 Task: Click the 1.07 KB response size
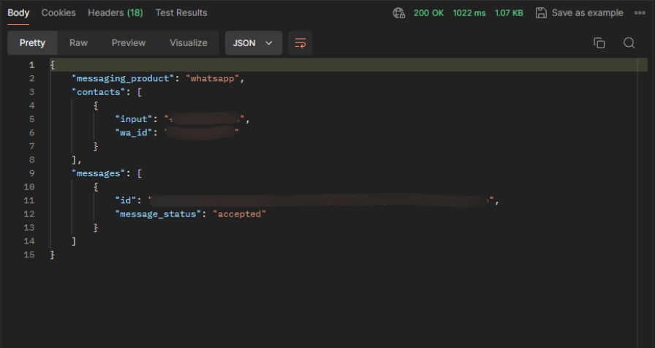click(x=509, y=13)
